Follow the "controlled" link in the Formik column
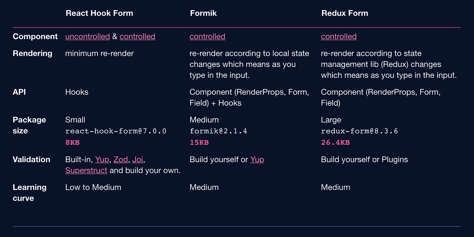474x237 pixels. pos(207,36)
